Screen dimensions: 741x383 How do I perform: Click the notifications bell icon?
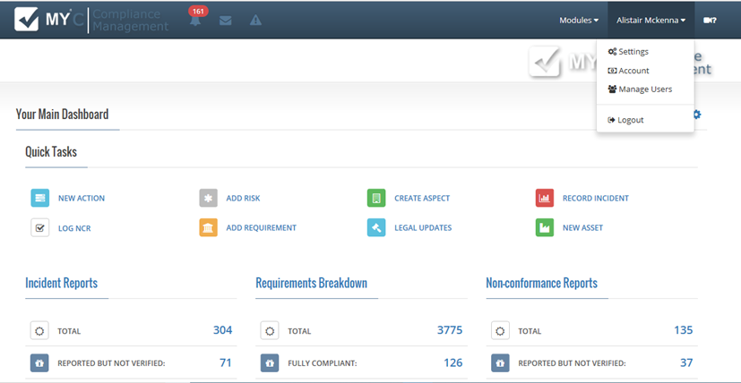195,21
